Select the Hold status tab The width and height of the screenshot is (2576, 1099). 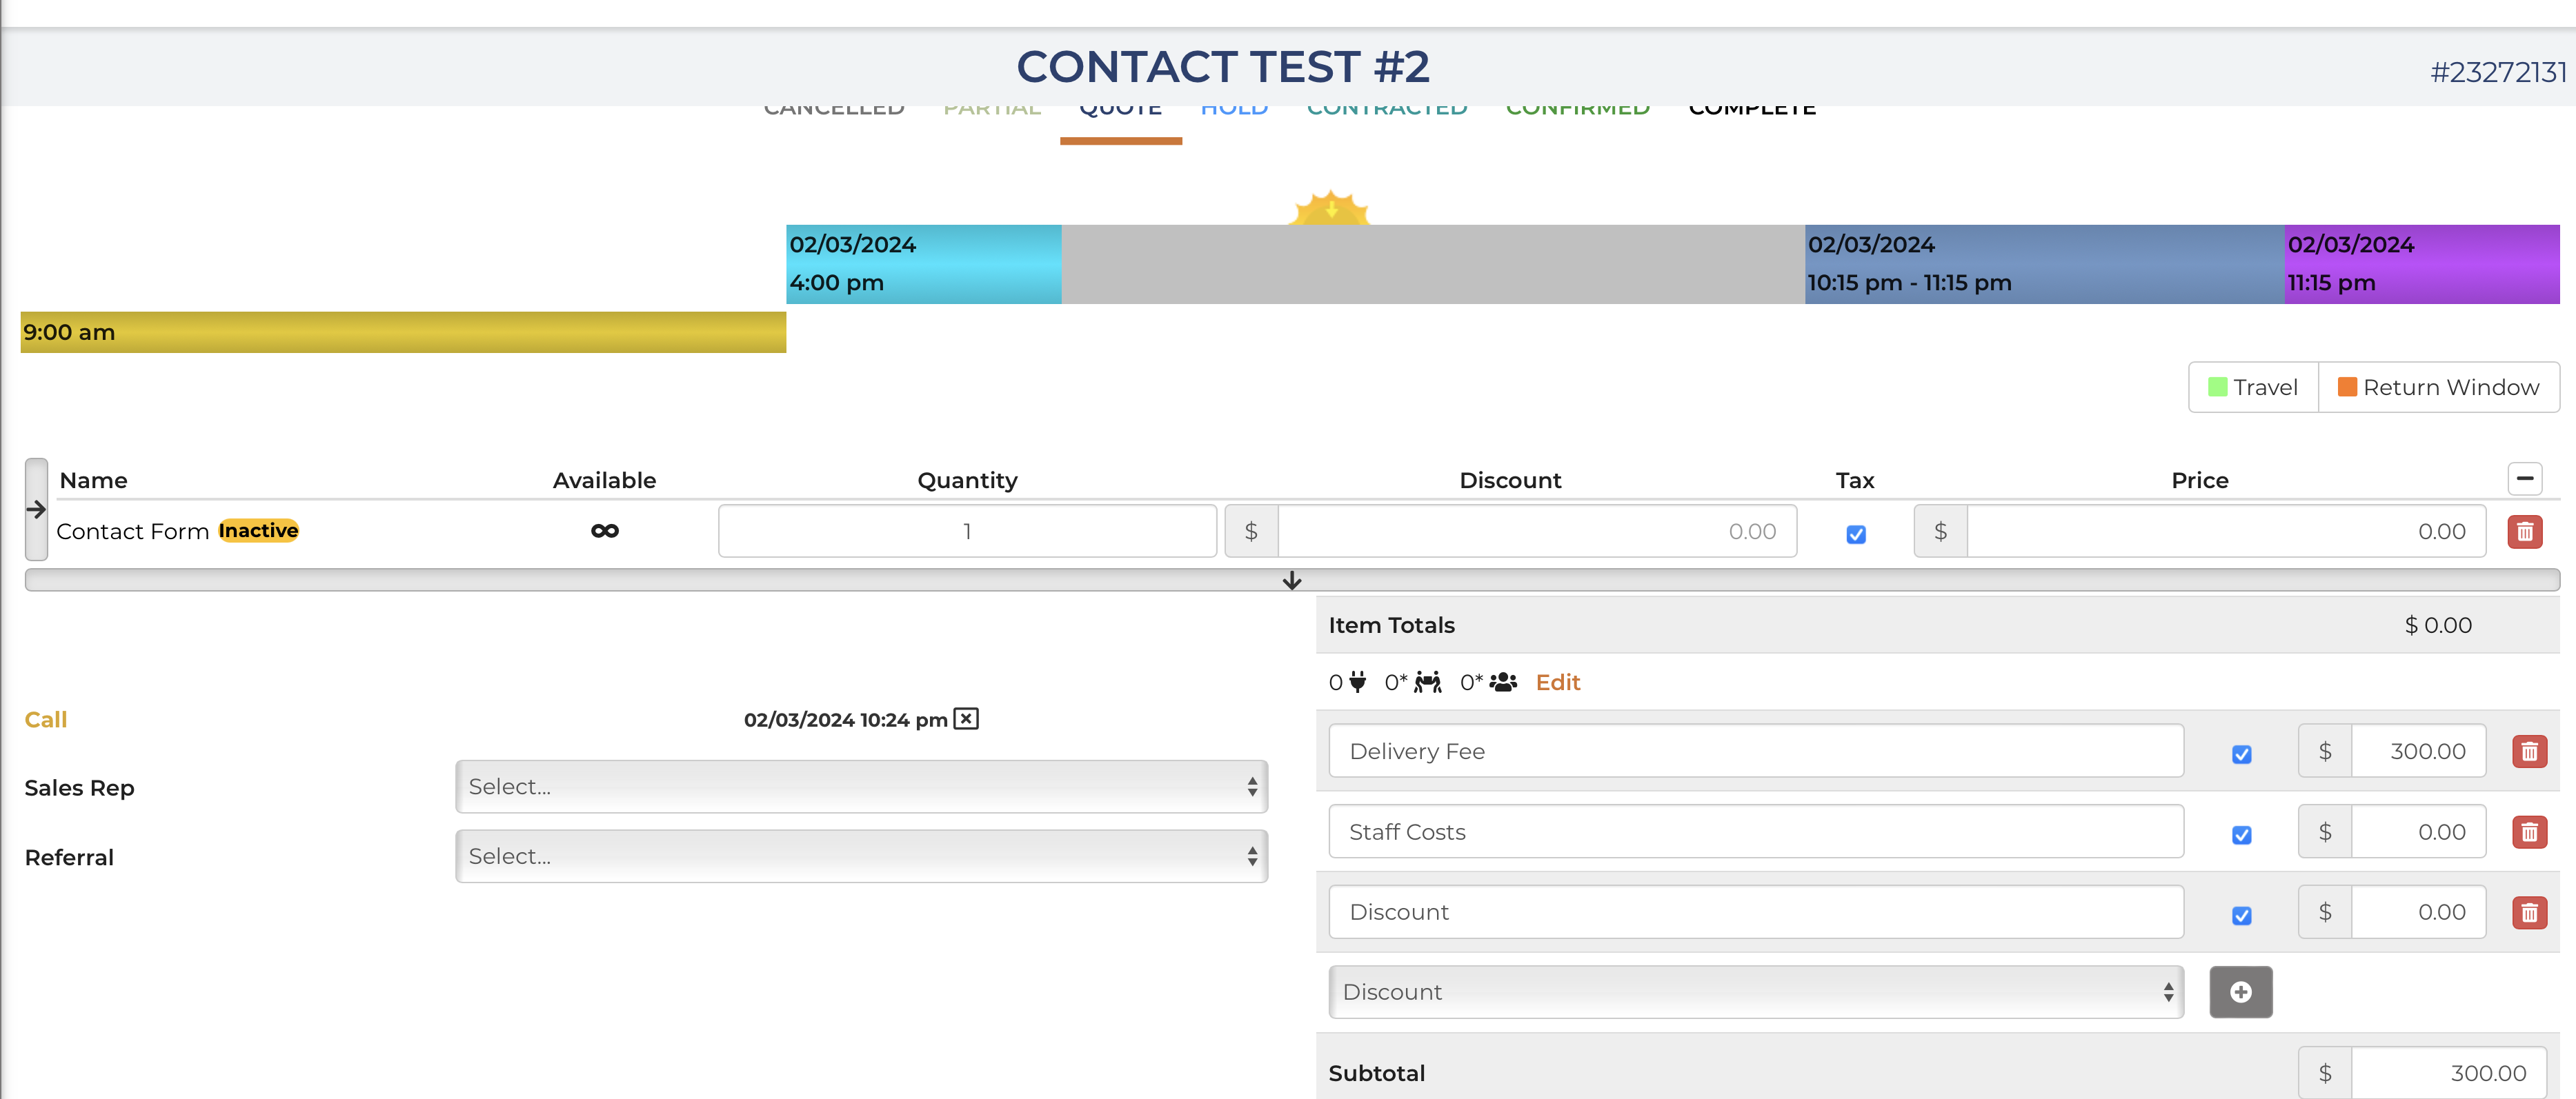(1234, 111)
